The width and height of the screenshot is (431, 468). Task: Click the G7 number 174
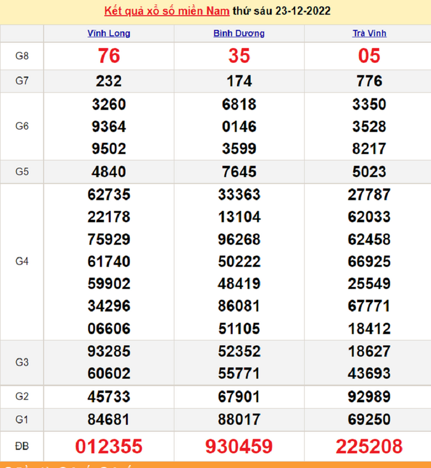pos(239,81)
